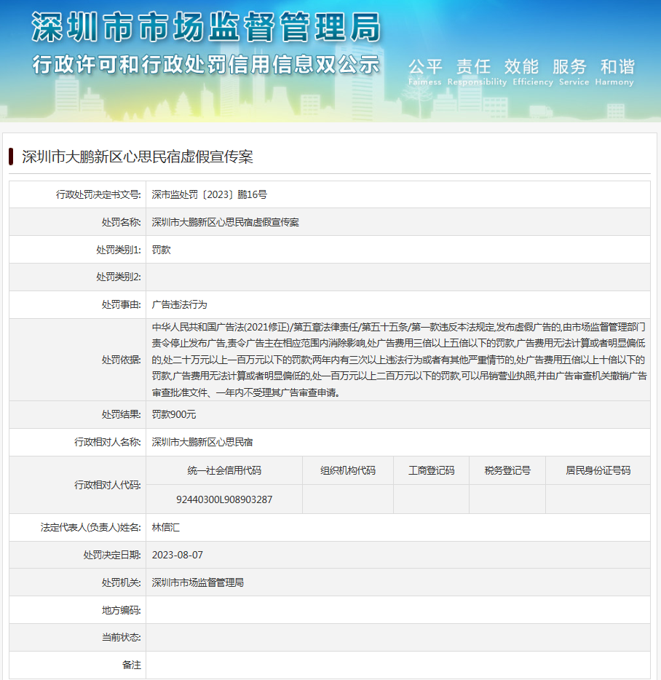Click the 地方编码 label
This screenshot has height=680, width=661.
(122, 610)
